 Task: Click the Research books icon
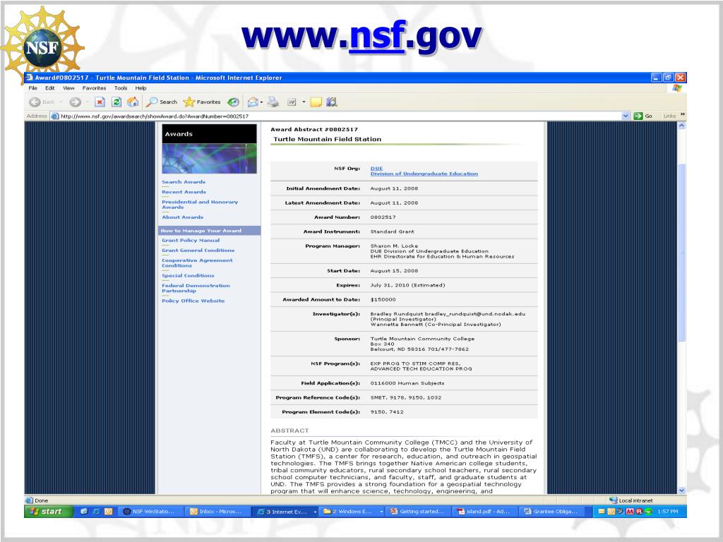click(332, 102)
